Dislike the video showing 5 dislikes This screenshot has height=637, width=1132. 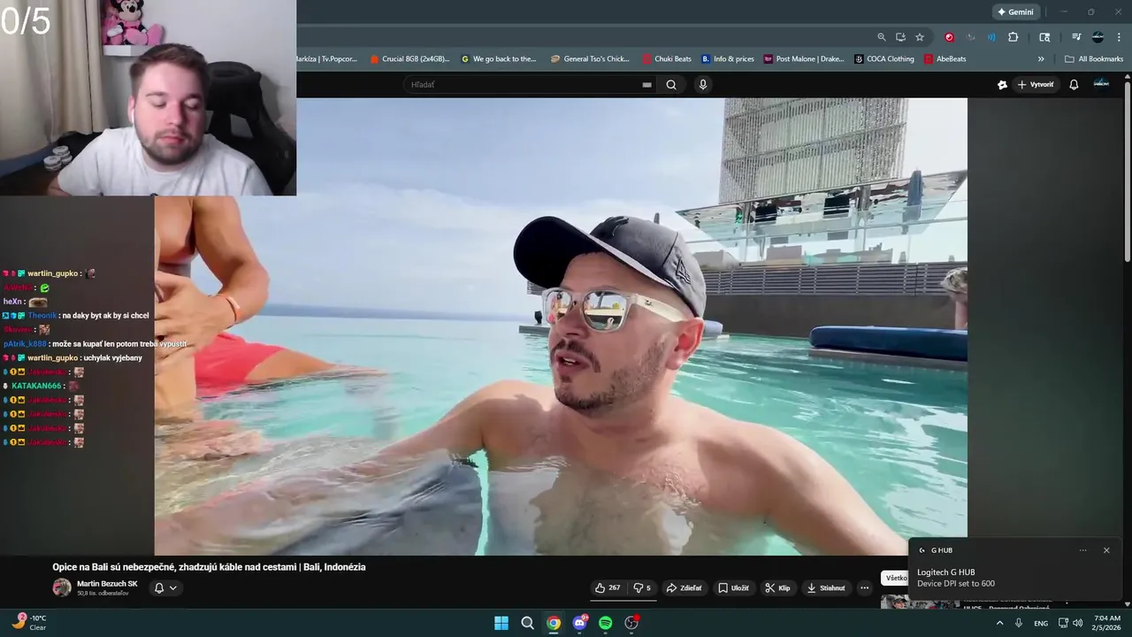(642, 587)
